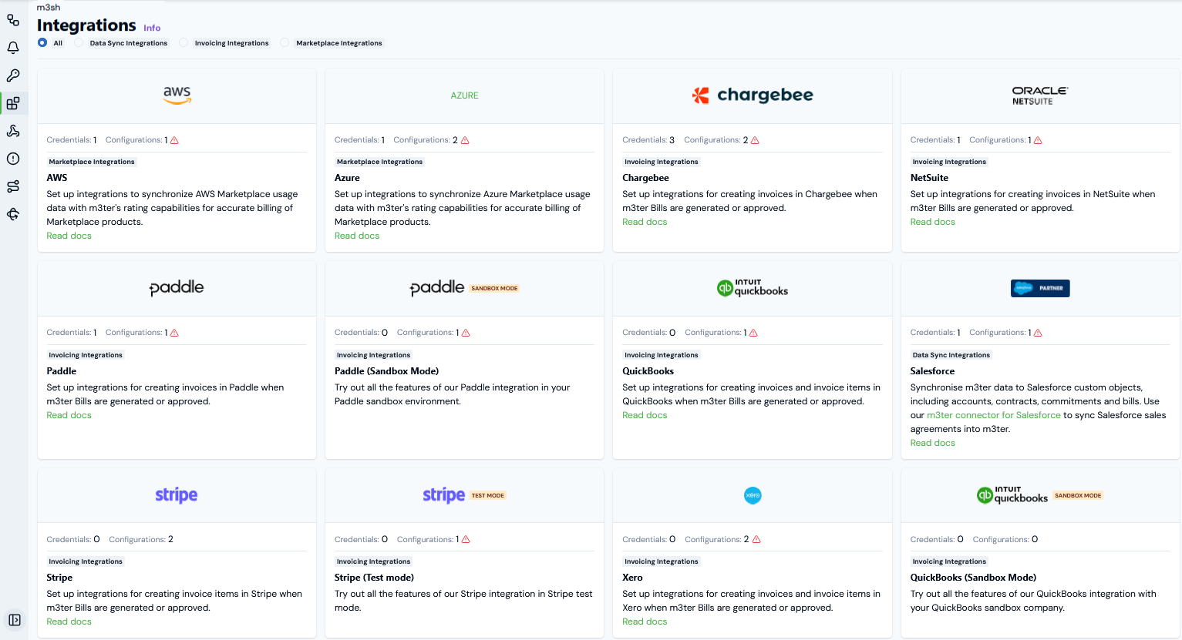Click the 'Stripe (Test mode)' title
The image size is (1182, 640).
point(374,578)
